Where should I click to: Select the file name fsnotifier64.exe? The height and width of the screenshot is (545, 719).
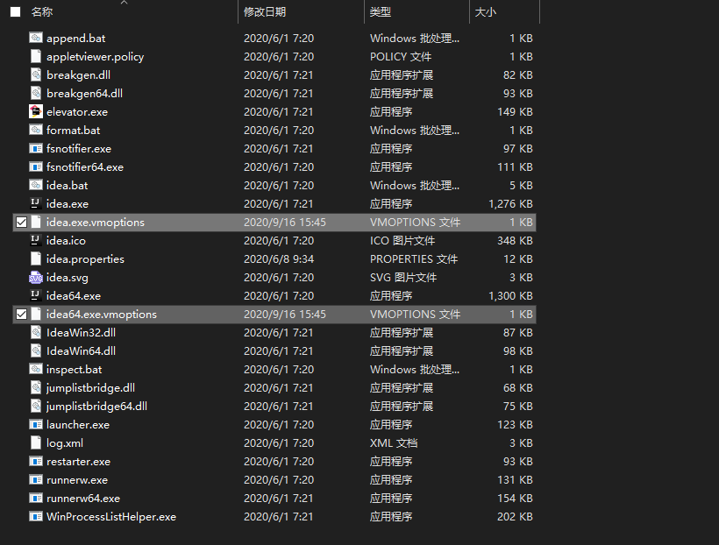tap(85, 166)
